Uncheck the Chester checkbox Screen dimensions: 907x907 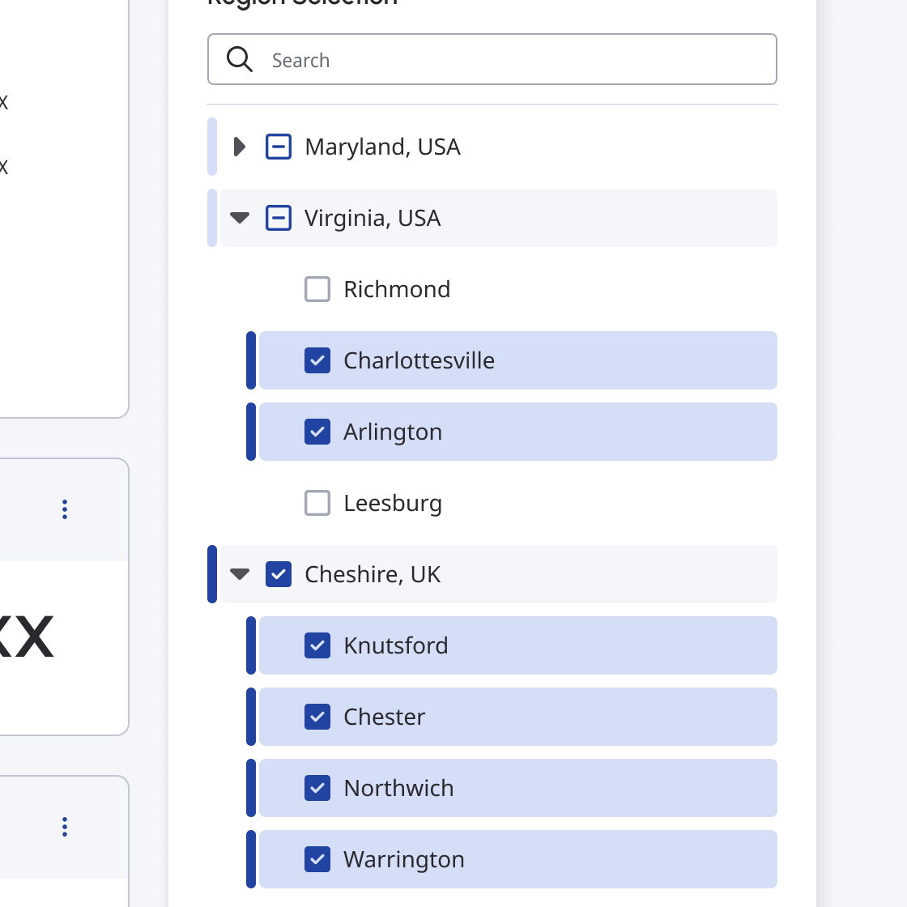pyautogui.click(x=317, y=717)
